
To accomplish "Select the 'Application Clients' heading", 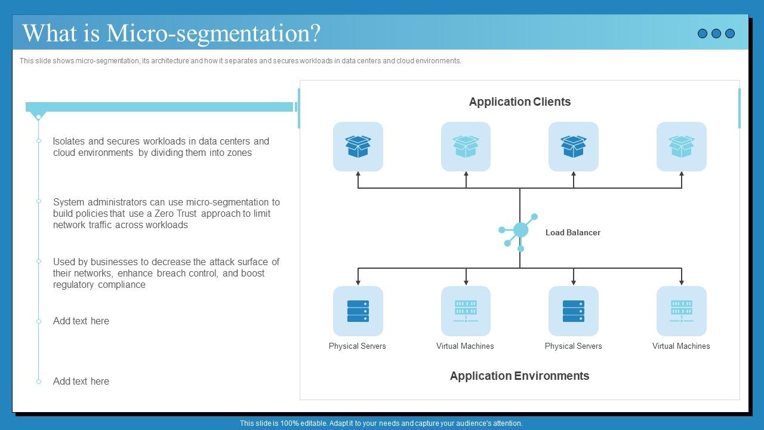I will [x=520, y=102].
